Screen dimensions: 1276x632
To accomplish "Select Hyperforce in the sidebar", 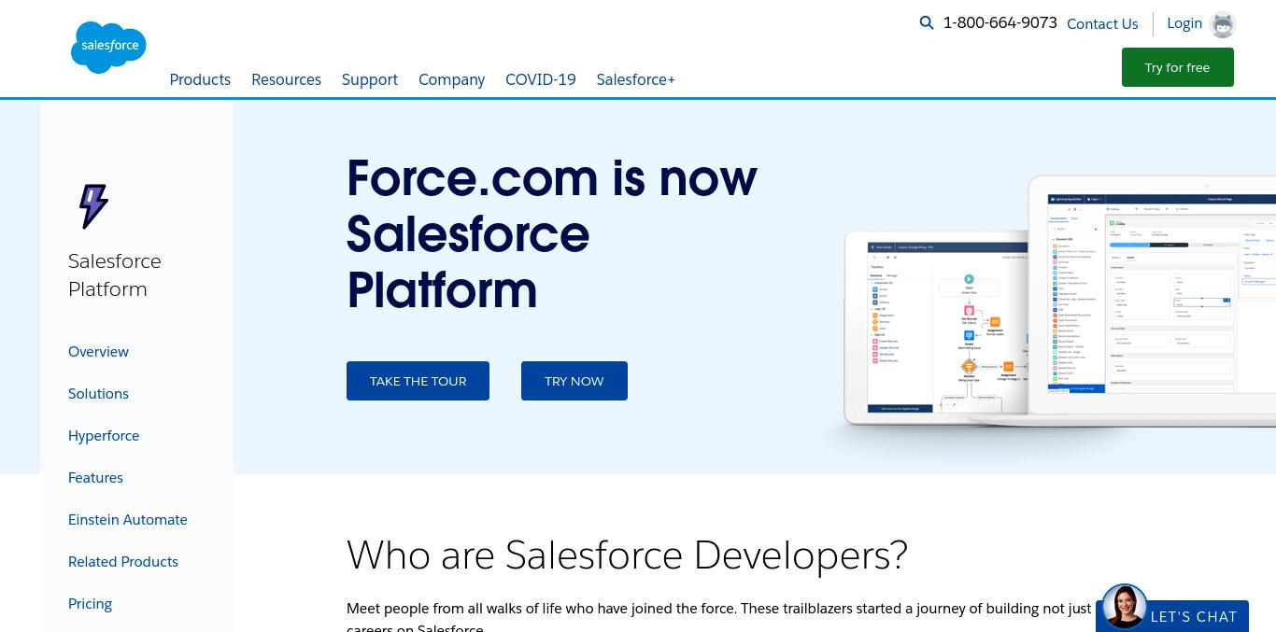I will click(x=104, y=435).
